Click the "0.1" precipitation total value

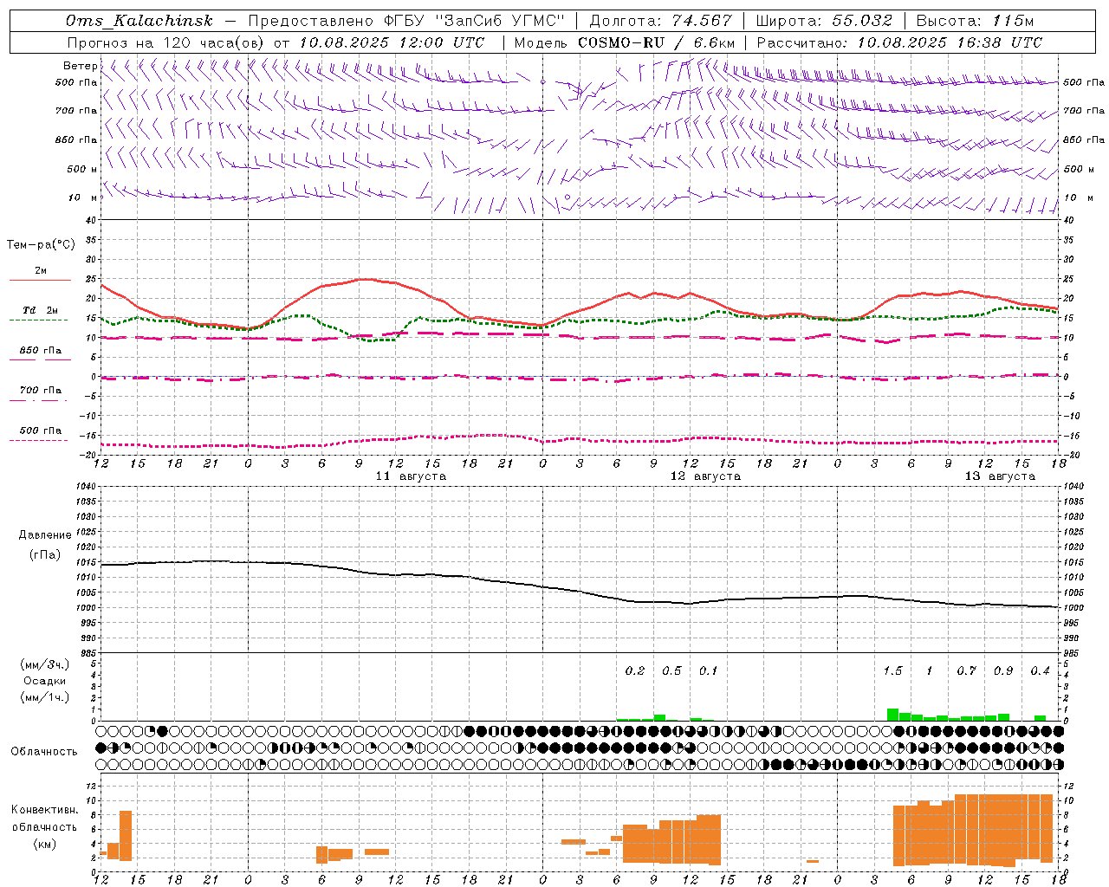708,670
